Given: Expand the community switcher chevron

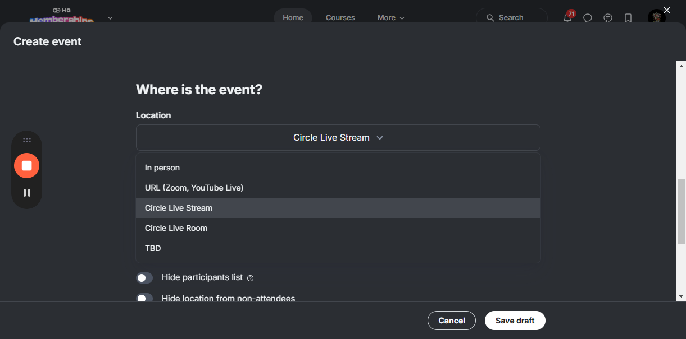Looking at the screenshot, I should pyautogui.click(x=110, y=18).
